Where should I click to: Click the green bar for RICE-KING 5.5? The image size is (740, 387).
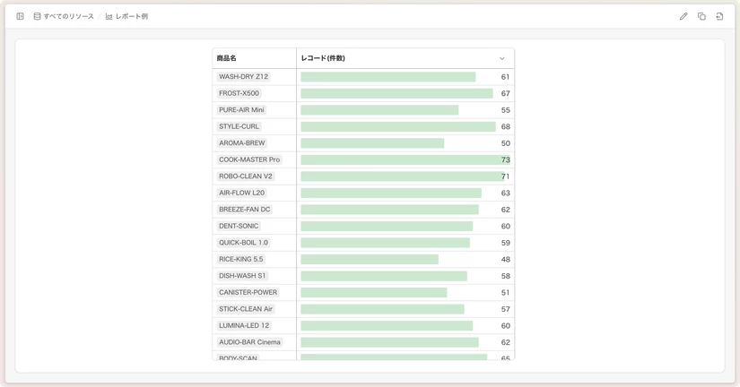coord(370,259)
